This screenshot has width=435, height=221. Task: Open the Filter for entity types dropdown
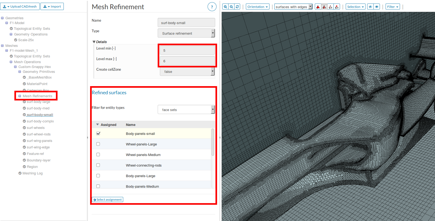(x=186, y=110)
